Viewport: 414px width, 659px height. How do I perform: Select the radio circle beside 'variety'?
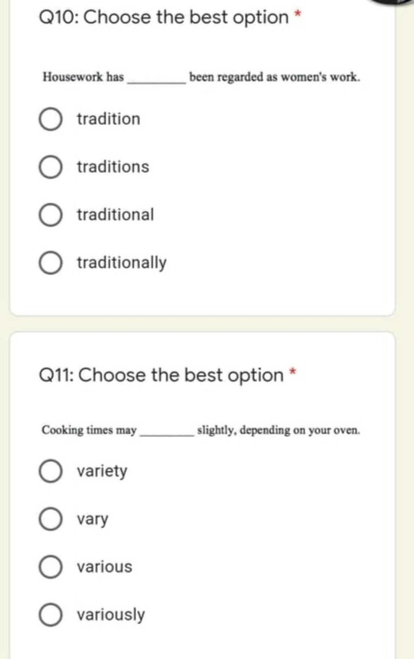point(51,471)
